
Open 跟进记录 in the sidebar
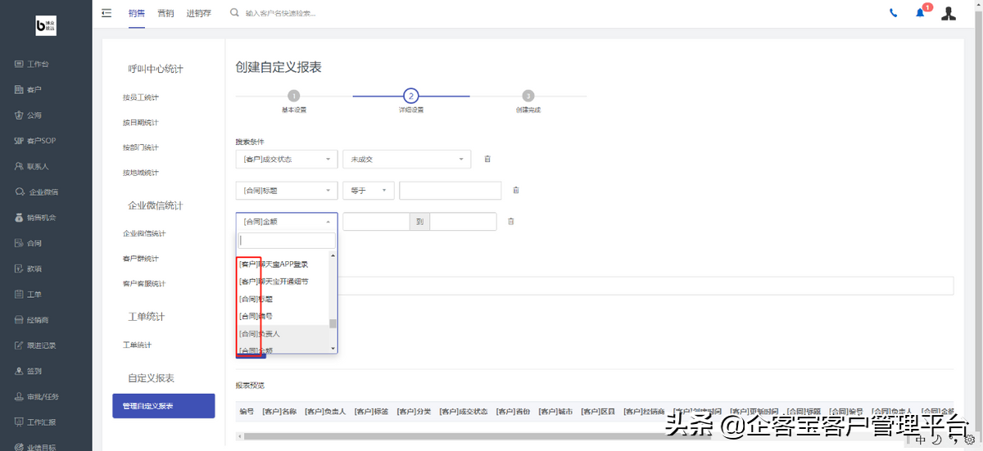[x=36, y=345]
